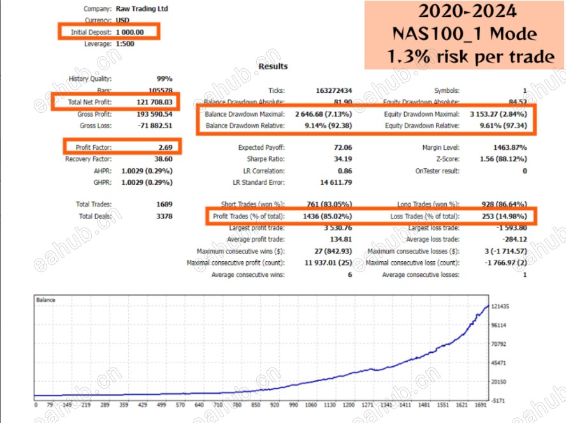Click the Total Trades value 1689

point(164,204)
